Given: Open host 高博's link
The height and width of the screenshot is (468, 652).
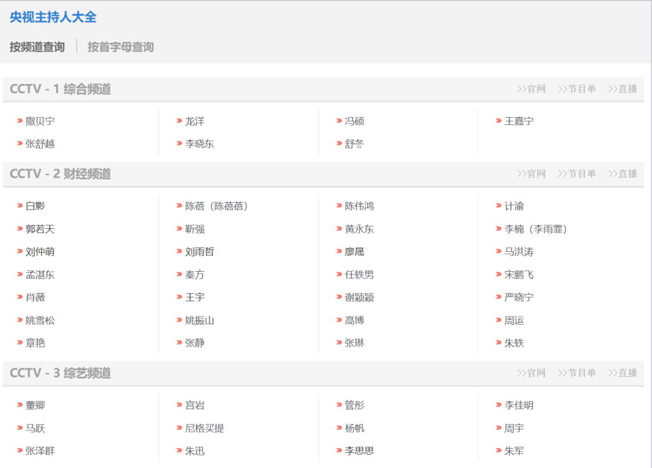Looking at the screenshot, I should tap(354, 320).
